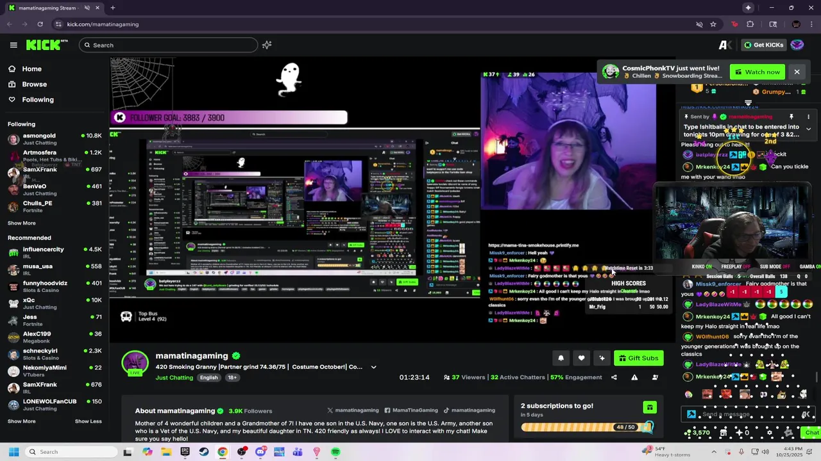This screenshot has height=461, width=821.
Task: Share the stream via share icon
Action: (614, 377)
